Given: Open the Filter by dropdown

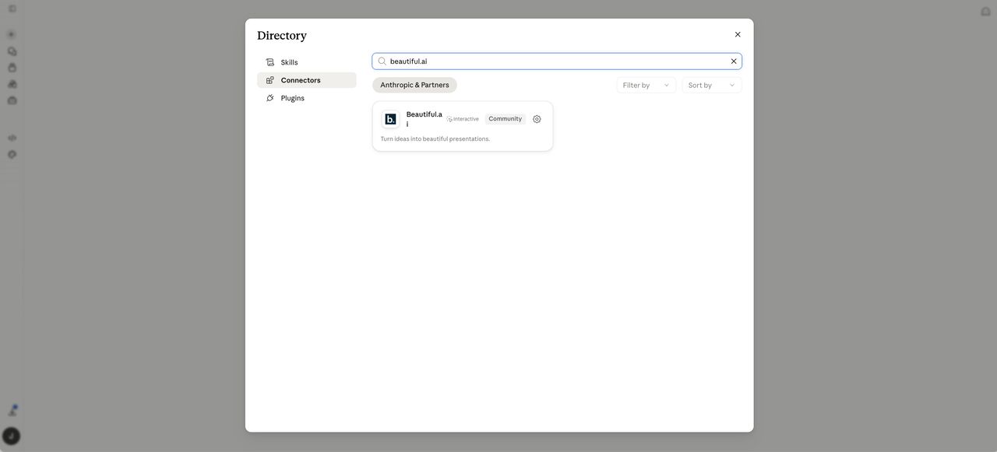Looking at the screenshot, I should click(646, 85).
